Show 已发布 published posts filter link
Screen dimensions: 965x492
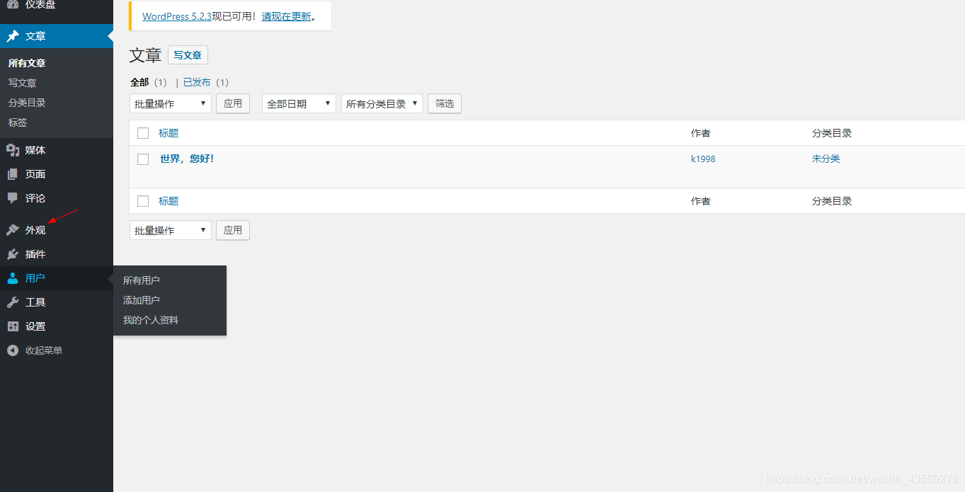click(197, 82)
